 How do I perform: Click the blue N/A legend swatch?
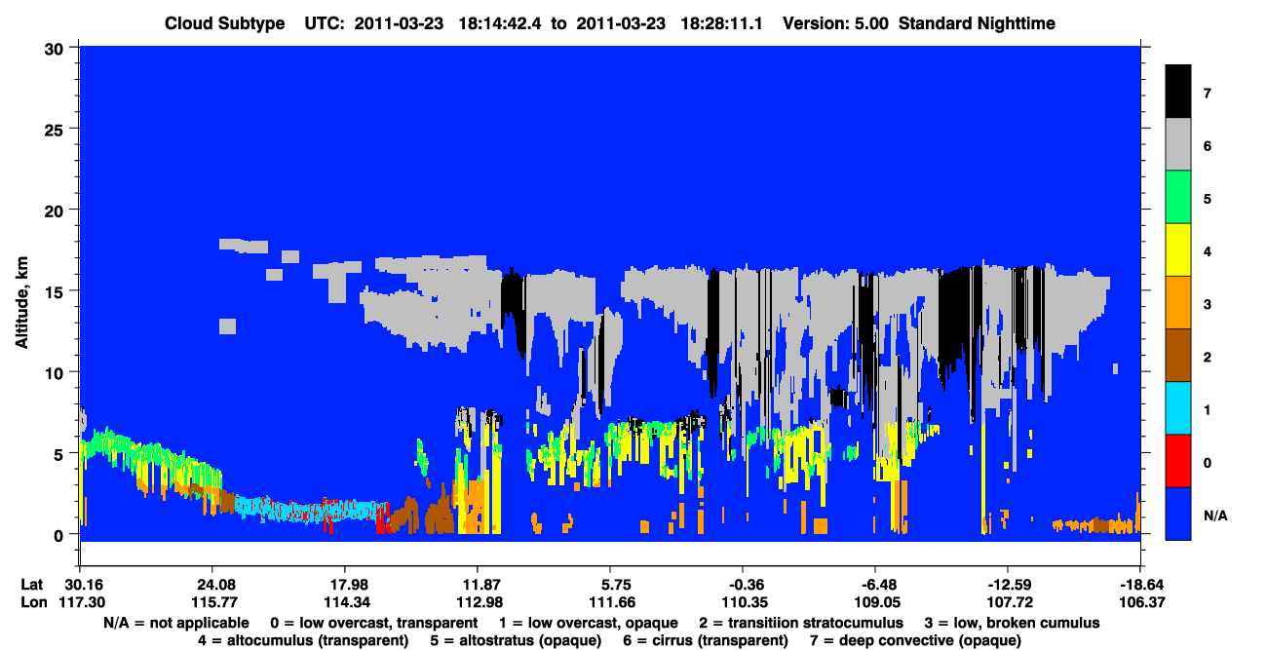pos(1178,514)
